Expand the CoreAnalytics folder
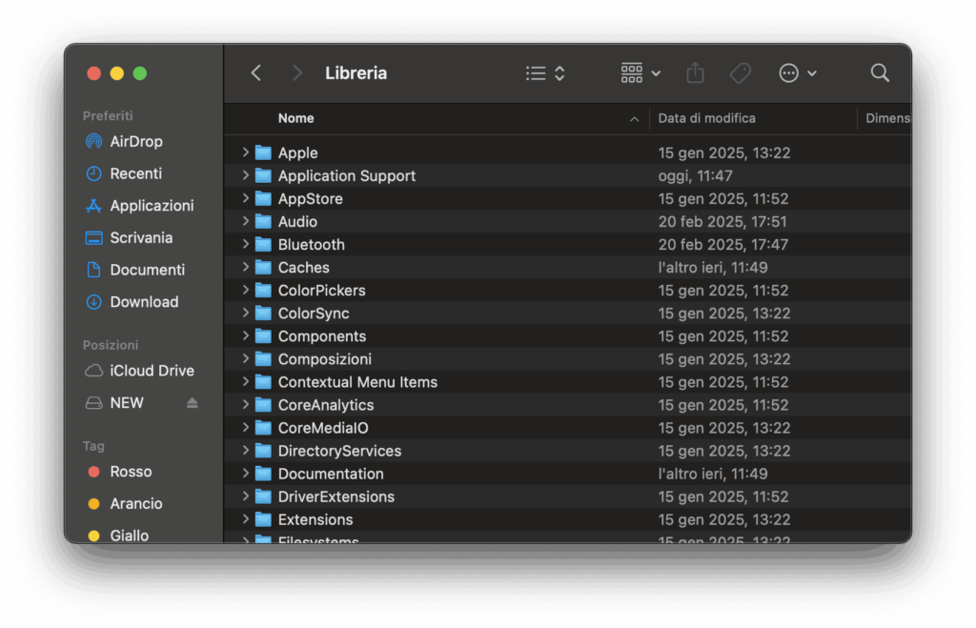Image resolution: width=976 pixels, height=628 pixels. pyautogui.click(x=245, y=405)
